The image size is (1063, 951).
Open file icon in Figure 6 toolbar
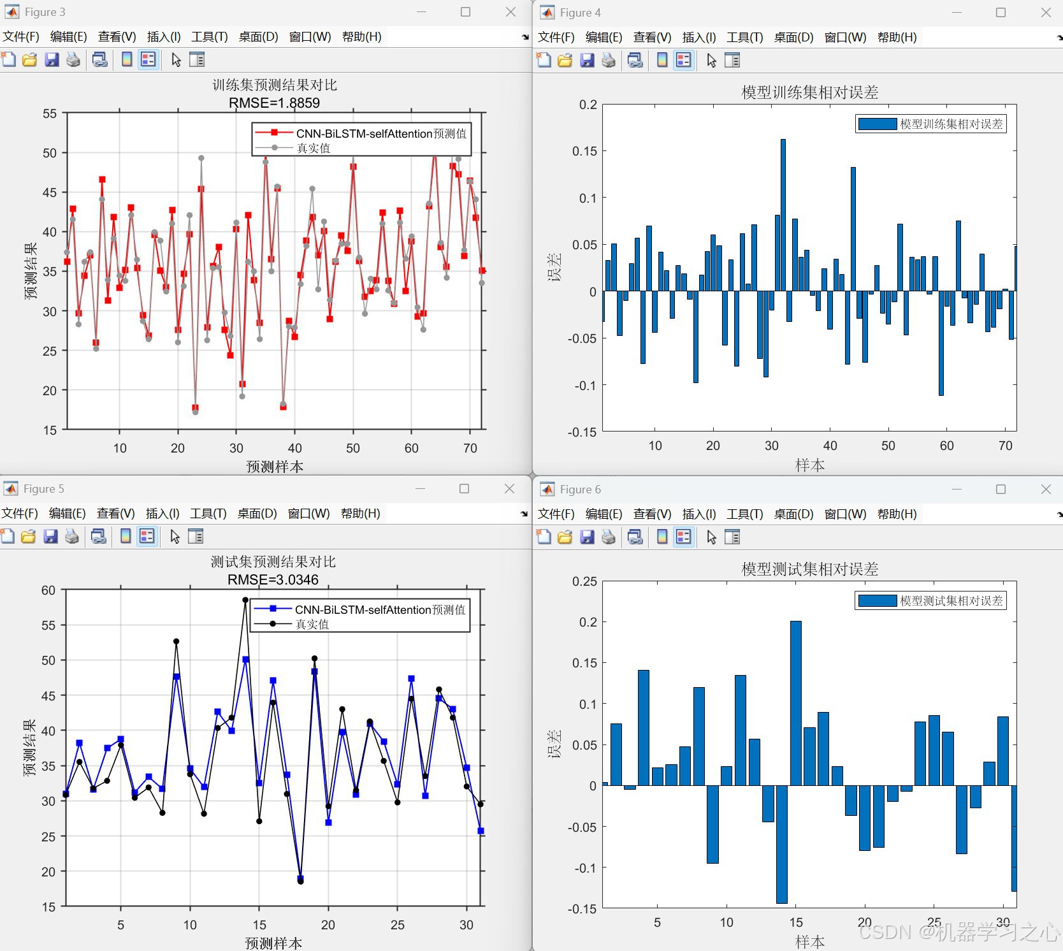point(565,537)
